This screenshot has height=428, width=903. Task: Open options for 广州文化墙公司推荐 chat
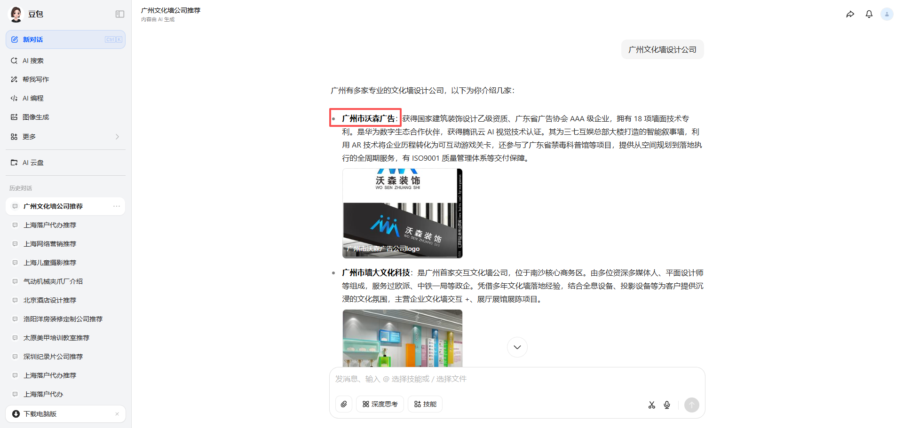116,206
